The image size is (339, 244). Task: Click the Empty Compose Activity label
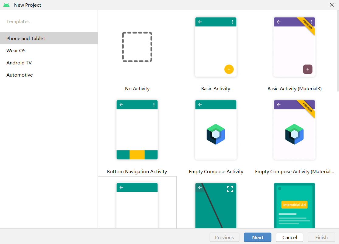216,172
